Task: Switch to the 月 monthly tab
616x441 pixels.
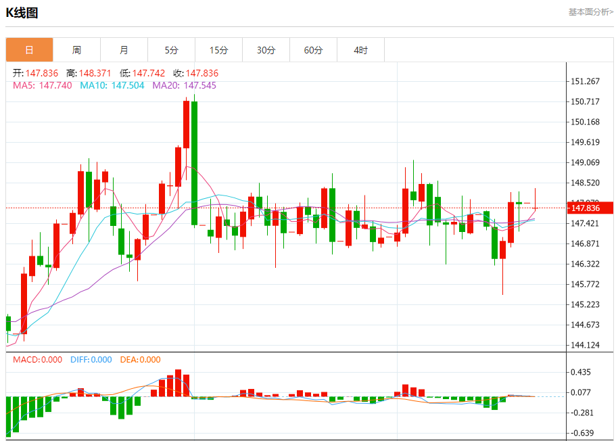Action: pos(124,50)
